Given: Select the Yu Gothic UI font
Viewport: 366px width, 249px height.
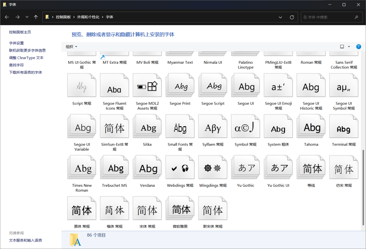Looking at the screenshot, I should tap(278, 167).
